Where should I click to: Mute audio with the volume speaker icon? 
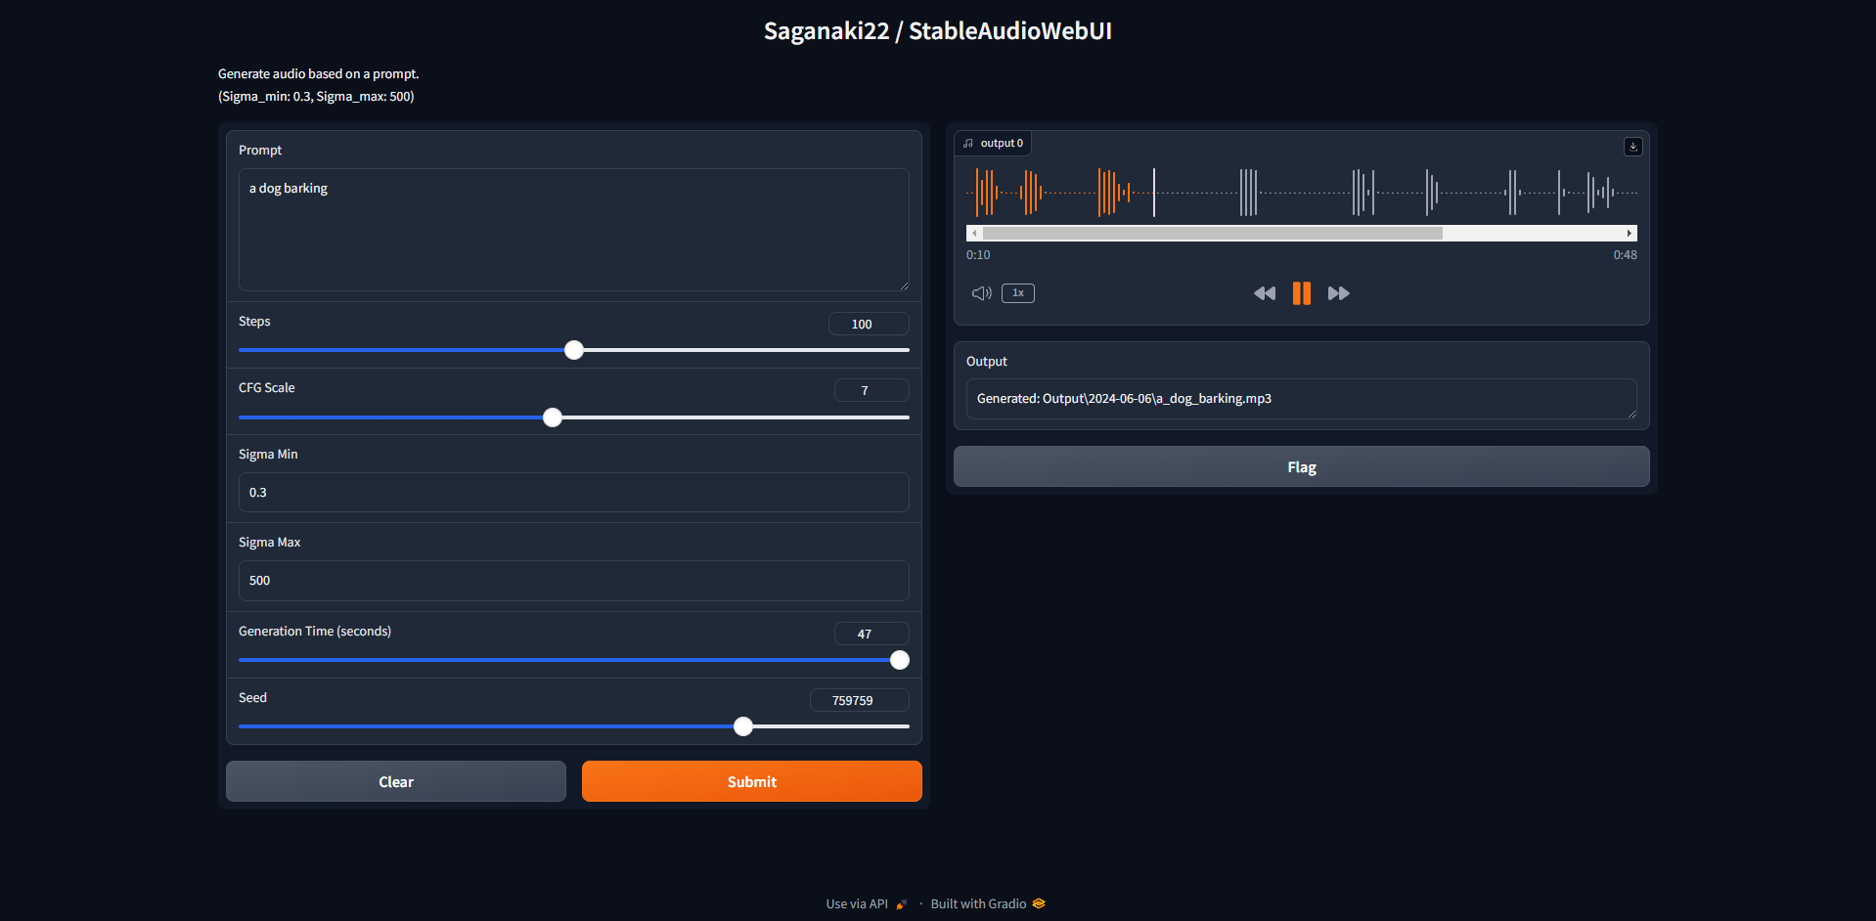coord(981,293)
